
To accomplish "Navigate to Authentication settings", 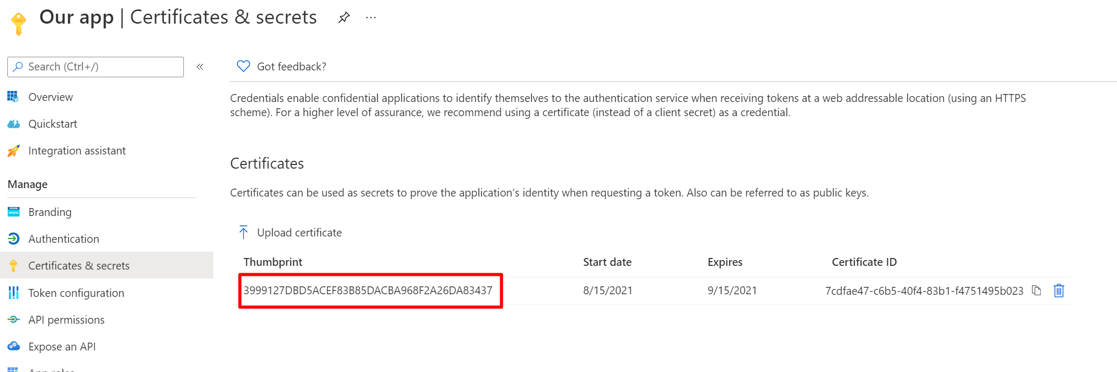I will (64, 239).
